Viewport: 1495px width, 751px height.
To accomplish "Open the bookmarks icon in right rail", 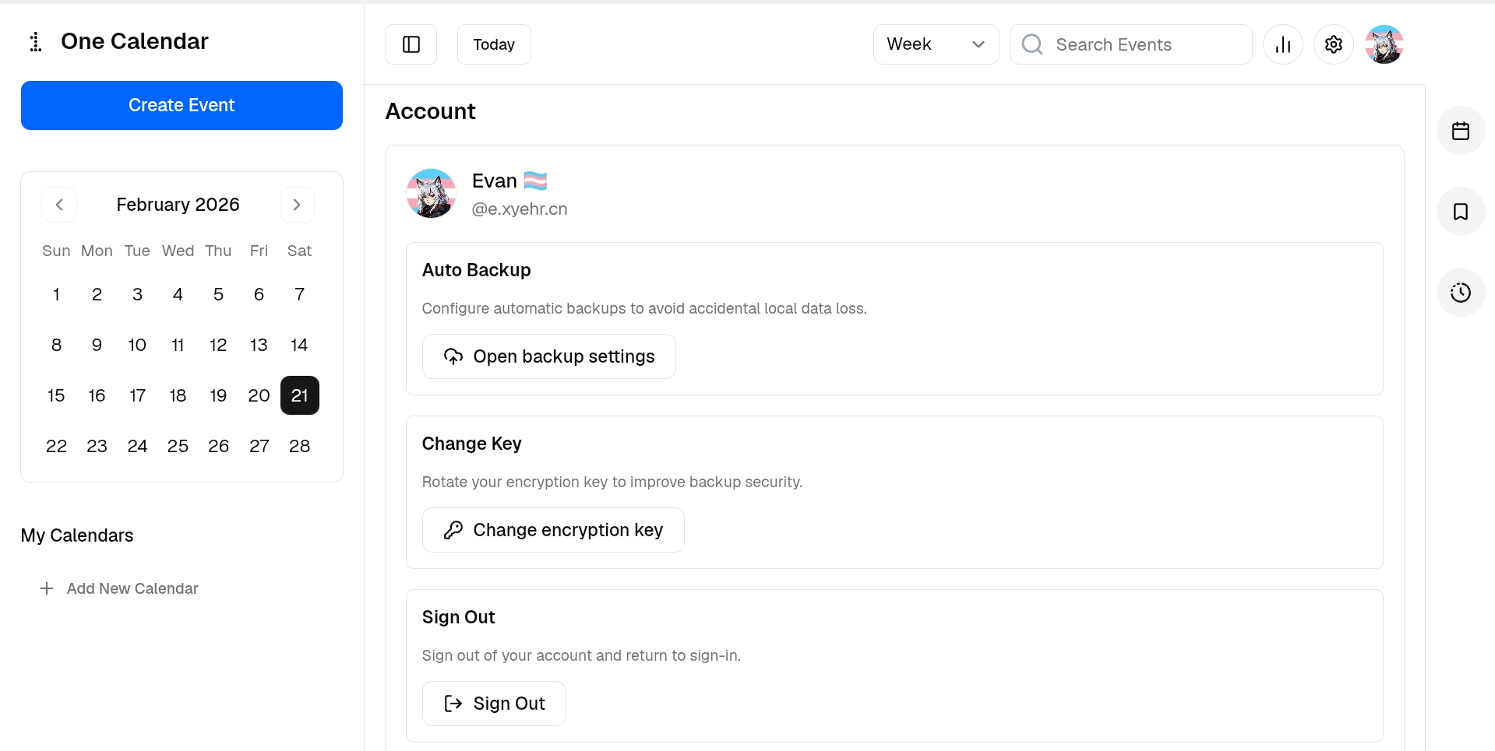I will tap(1460, 212).
